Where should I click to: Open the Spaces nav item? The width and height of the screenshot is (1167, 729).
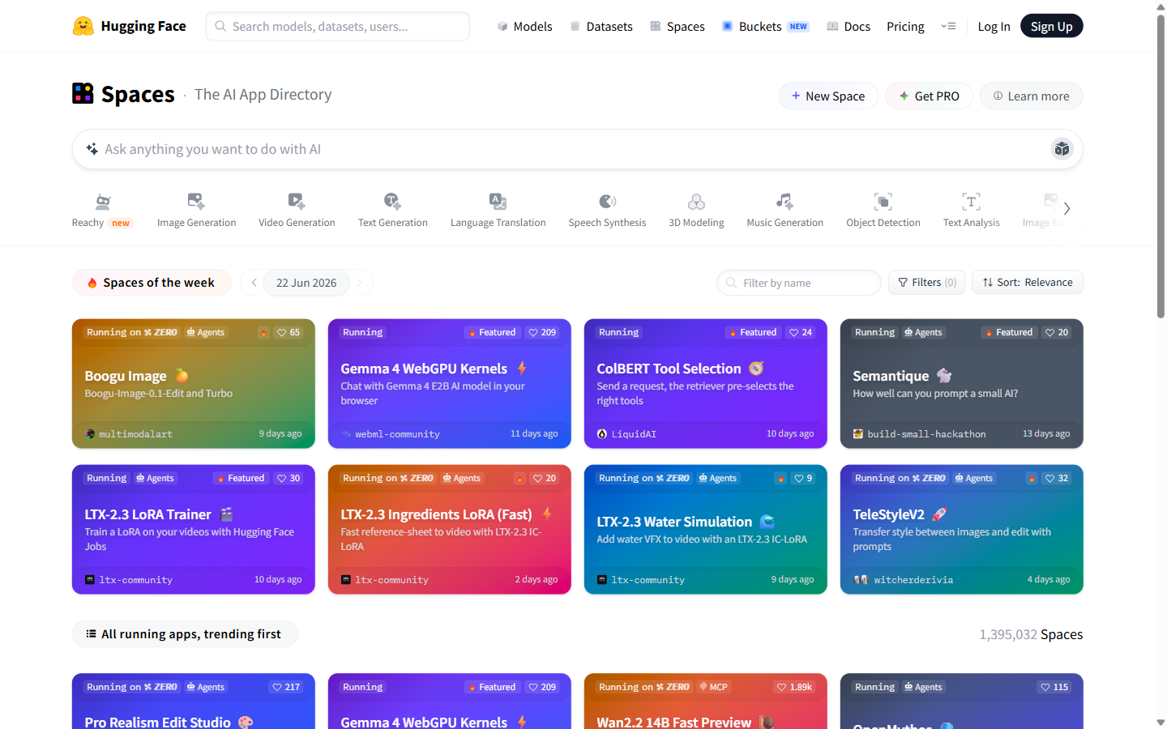coord(678,26)
